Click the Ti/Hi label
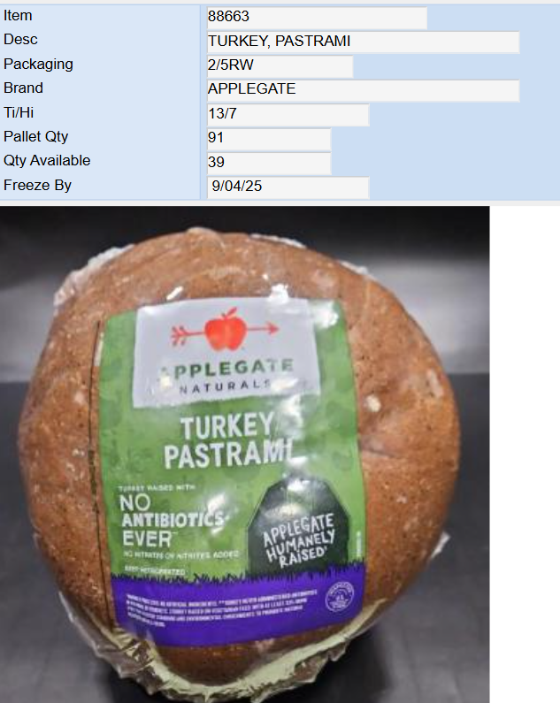The image size is (560, 703). pyautogui.click(x=19, y=112)
